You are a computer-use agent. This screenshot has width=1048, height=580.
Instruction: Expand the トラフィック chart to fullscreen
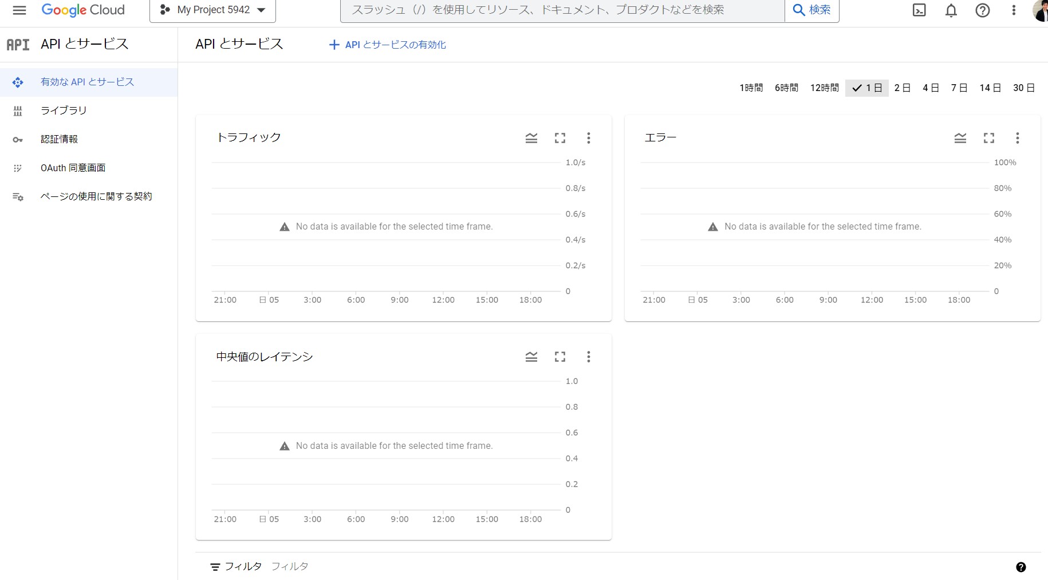point(560,137)
